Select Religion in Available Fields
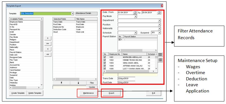This screenshot has width=226, height=104. coord(13,40)
